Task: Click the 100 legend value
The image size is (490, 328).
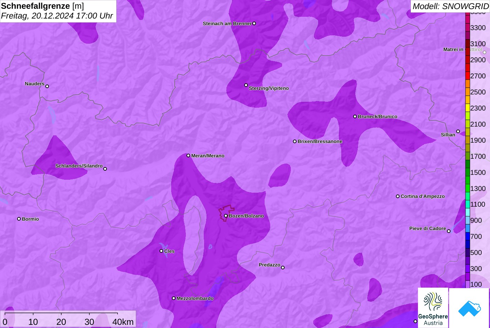Action: (476, 284)
